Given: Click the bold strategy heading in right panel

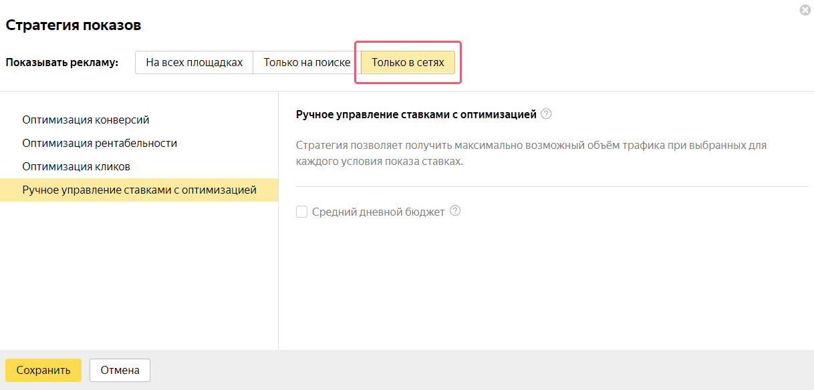Looking at the screenshot, I should coord(416,114).
